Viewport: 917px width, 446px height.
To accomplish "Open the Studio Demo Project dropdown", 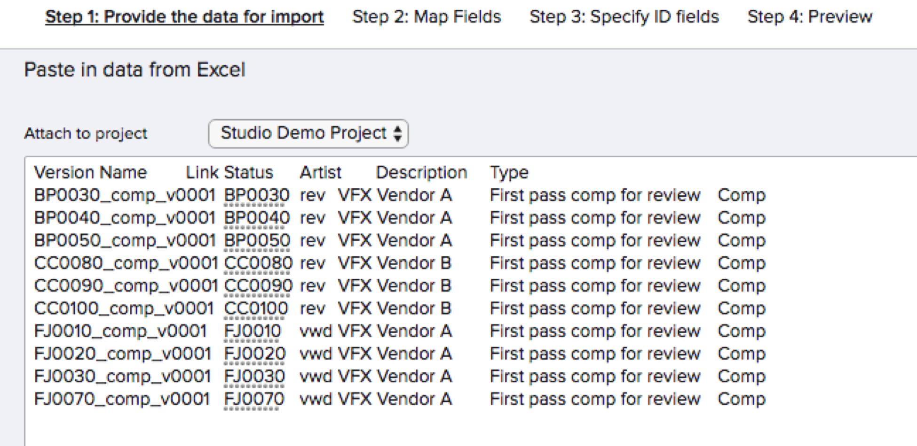I will point(308,133).
